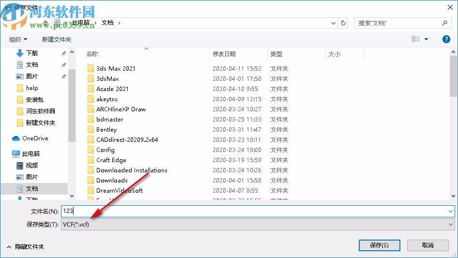Click 新建文件夹 button in toolbar
Screen dimensions: 458x258
(x=56, y=39)
